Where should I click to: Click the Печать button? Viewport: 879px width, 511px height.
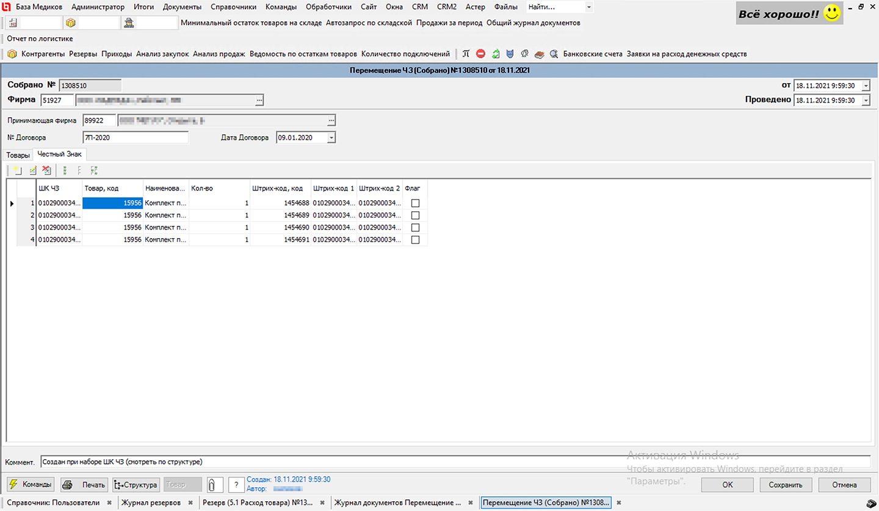[85, 485]
